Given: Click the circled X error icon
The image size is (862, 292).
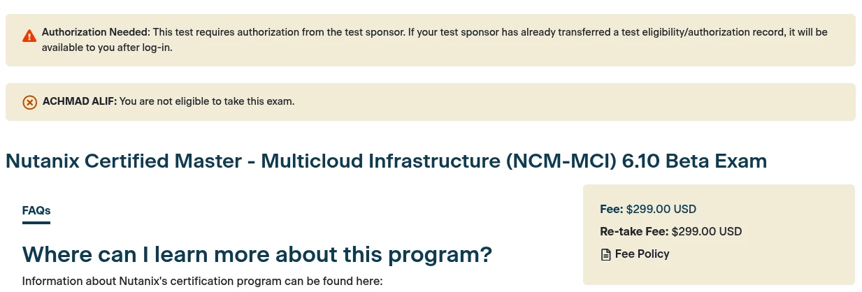Looking at the screenshot, I should point(29,102).
